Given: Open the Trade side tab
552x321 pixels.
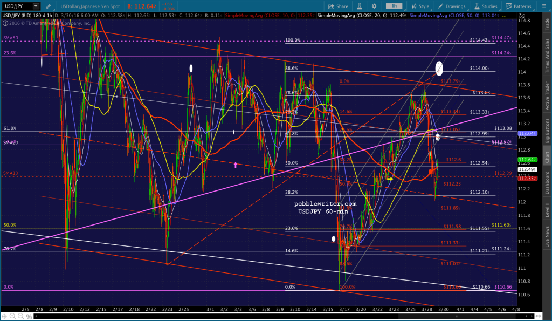Looking at the screenshot, I should pyautogui.click(x=547, y=24).
